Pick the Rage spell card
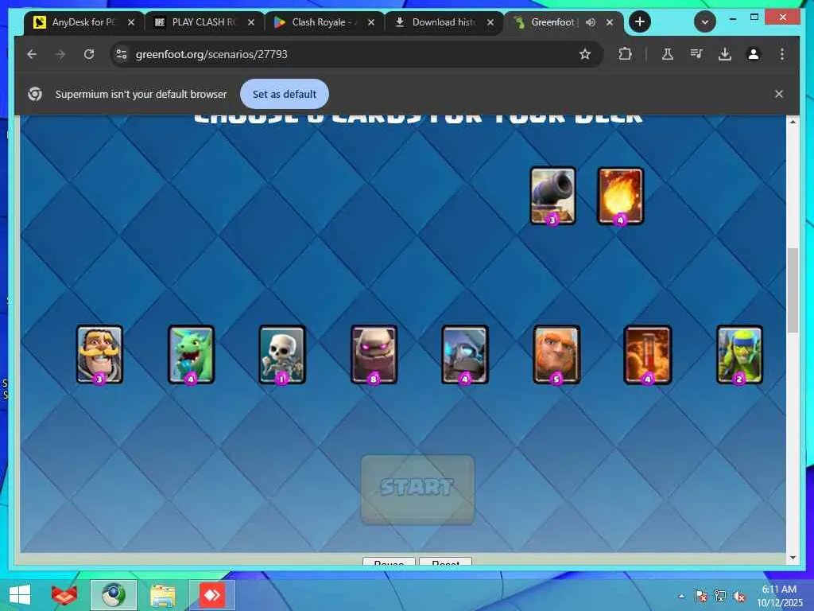Image resolution: width=814 pixels, height=611 pixels. (648, 355)
